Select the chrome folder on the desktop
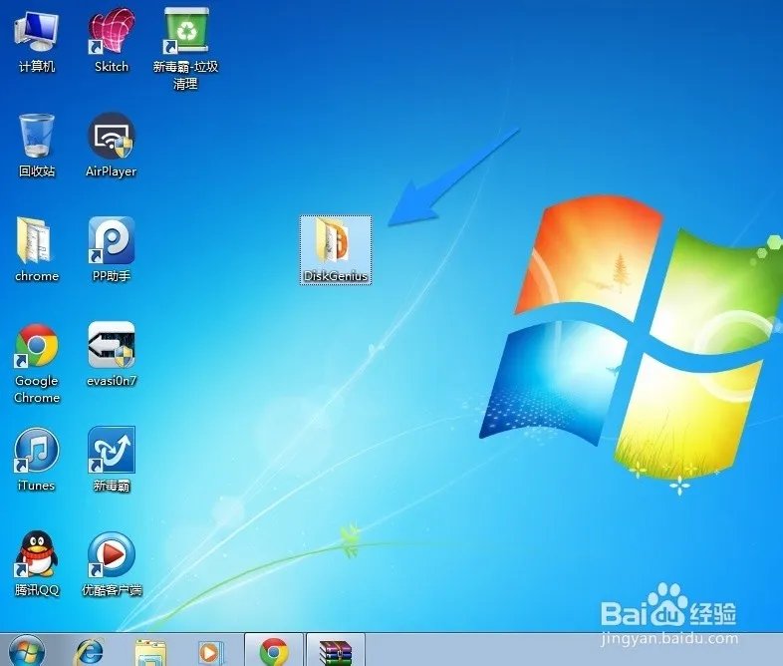783x666 pixels. tap(37, 242)
